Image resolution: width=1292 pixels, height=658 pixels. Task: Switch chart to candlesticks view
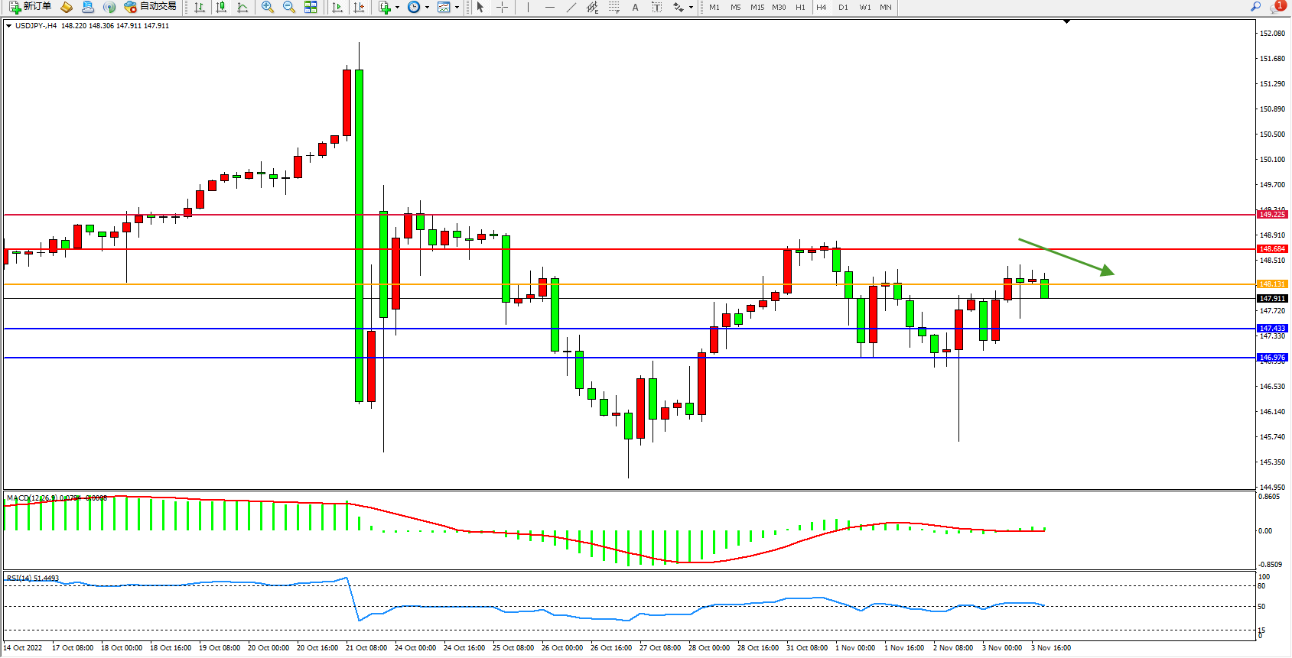[x=221, y=7]
